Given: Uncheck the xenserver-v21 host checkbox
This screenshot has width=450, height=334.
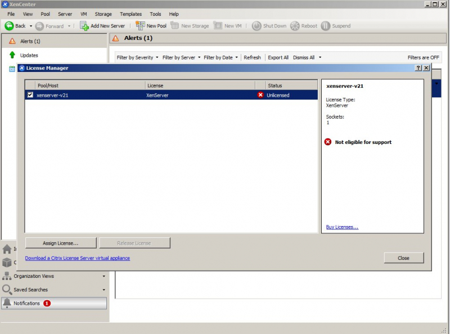Looking at the screenshot, I should pyautogui.click(x=30, y=95).
